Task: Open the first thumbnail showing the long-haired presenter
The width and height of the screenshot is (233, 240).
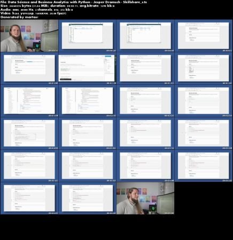Action: 29,36
